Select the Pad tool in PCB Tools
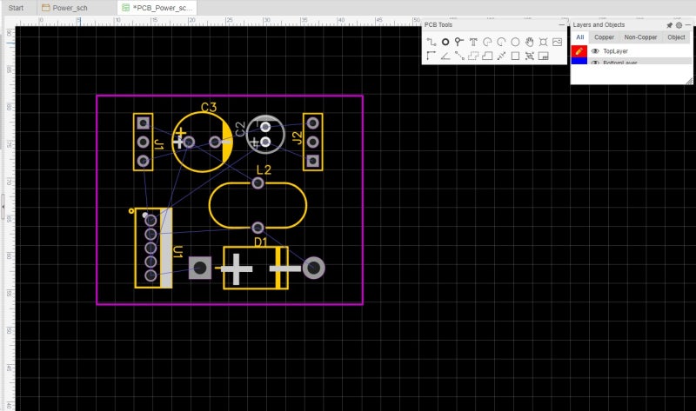 click(x=445, y=42)
